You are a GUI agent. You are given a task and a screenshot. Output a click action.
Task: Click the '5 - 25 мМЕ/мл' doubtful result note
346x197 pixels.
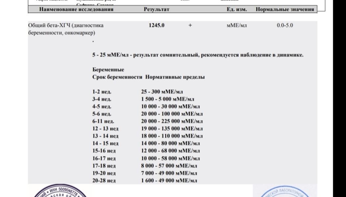click(x=198, y=55)
